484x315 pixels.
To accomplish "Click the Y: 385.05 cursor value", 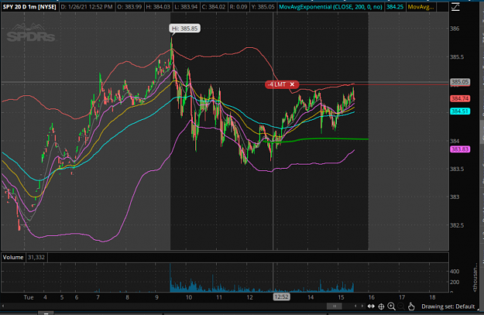I will pyautogui.click(x=263, y=7).
